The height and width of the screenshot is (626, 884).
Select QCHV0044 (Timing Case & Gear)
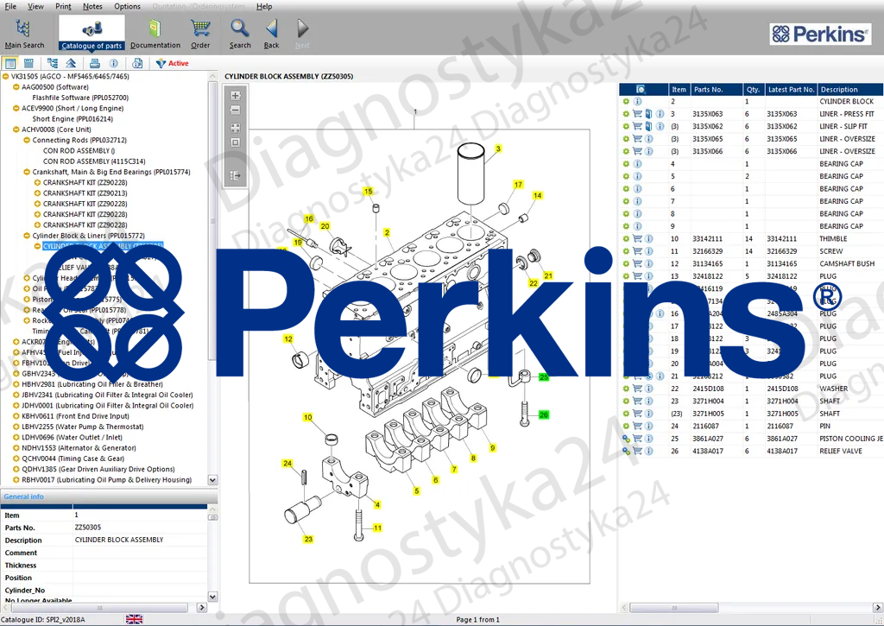(73, 458)
